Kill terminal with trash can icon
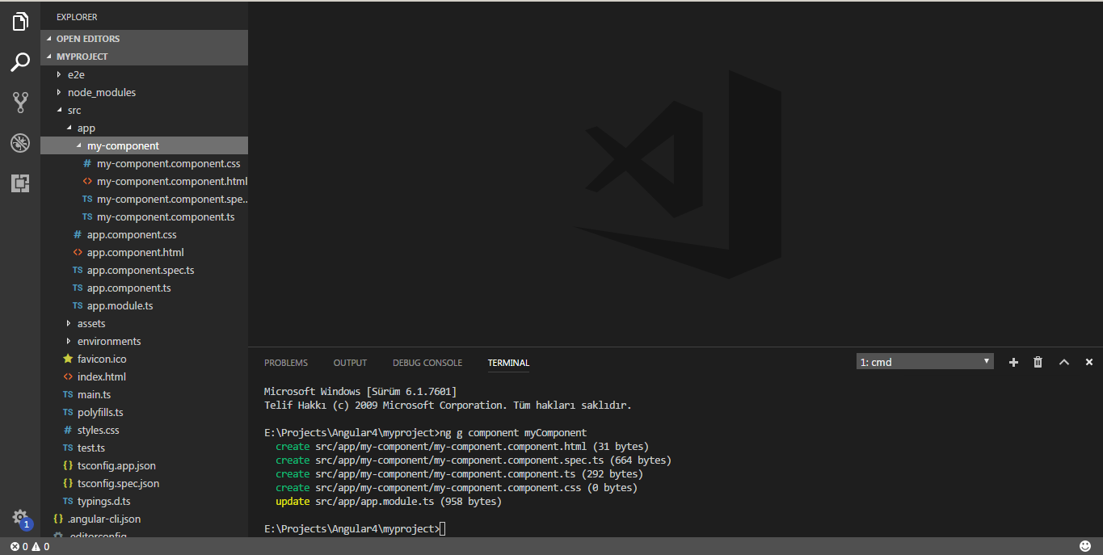Screen dimensions: 1103x555 [1038, 363]
